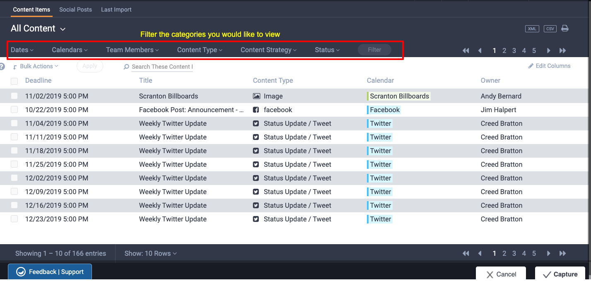The height and width of the screenshot is (281, 591).
Task: Click the Twitter icon in the 12/23/2019 row
Action: pos(256,219)
